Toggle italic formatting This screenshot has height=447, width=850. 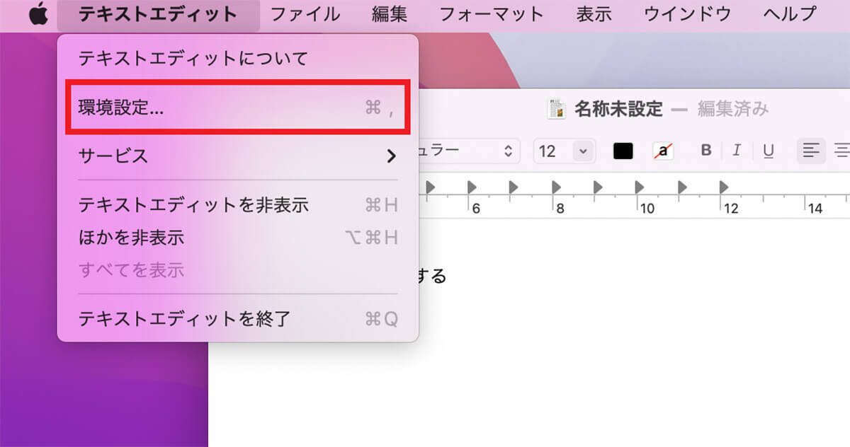(x=737, y=151)
